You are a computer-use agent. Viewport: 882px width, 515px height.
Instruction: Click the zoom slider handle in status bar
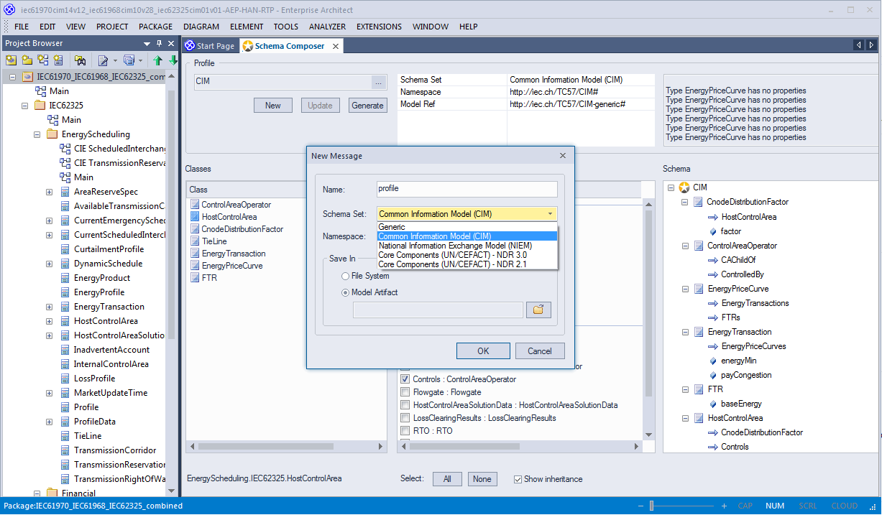[652, 506]
